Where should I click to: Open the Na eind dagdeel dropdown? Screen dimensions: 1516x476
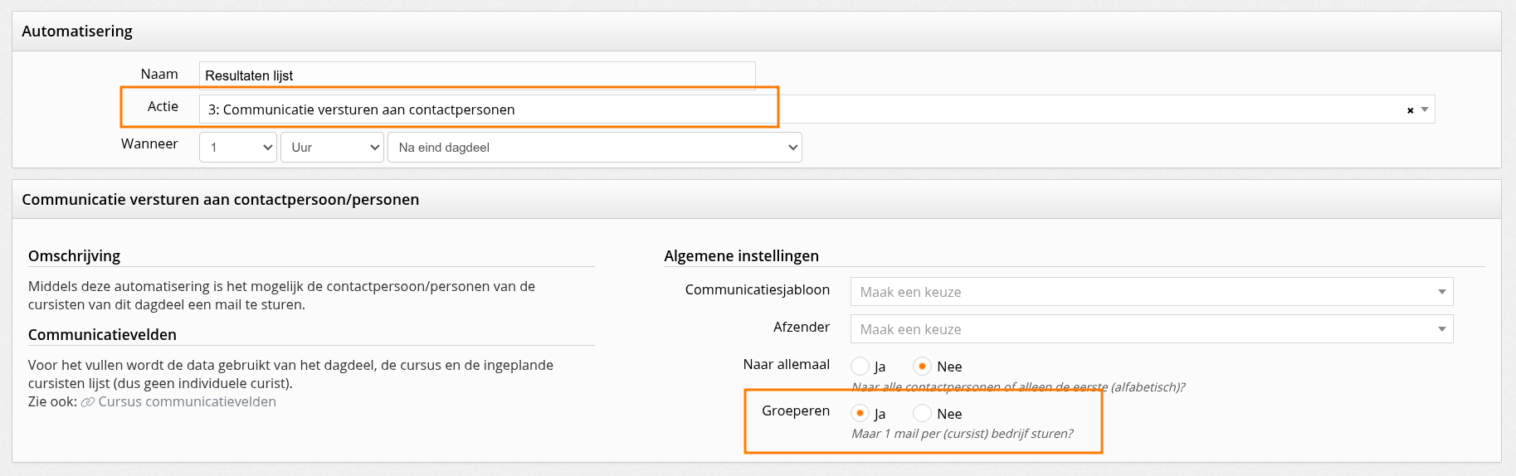594,147
